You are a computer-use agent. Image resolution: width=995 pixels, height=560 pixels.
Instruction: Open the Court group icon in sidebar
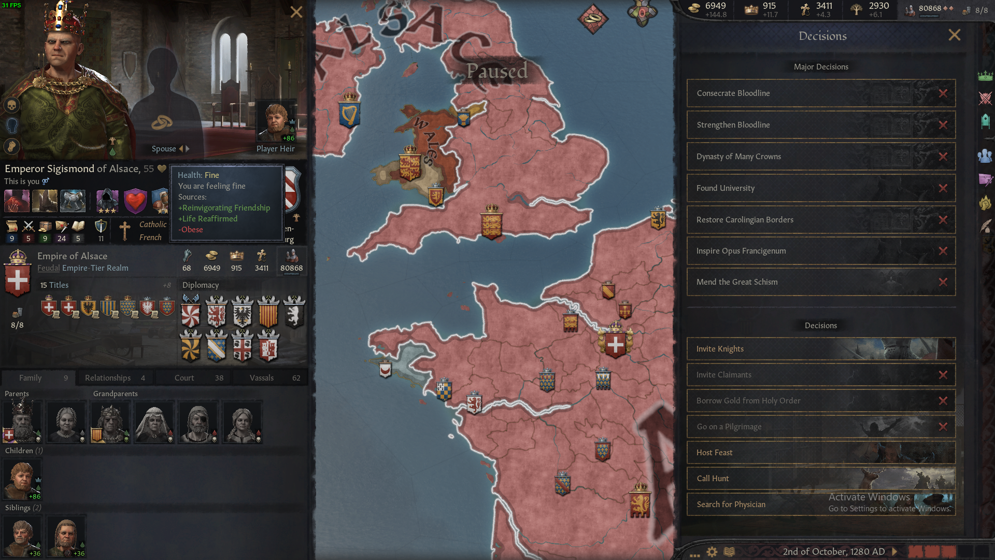point(985,155)
